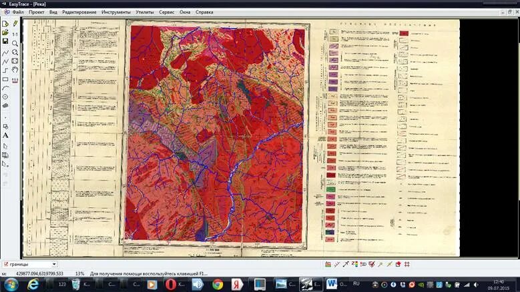Select the orthogonal step line tool
Image resolution: width=520 pixels, height=292 pixels.
click(5, 71)
